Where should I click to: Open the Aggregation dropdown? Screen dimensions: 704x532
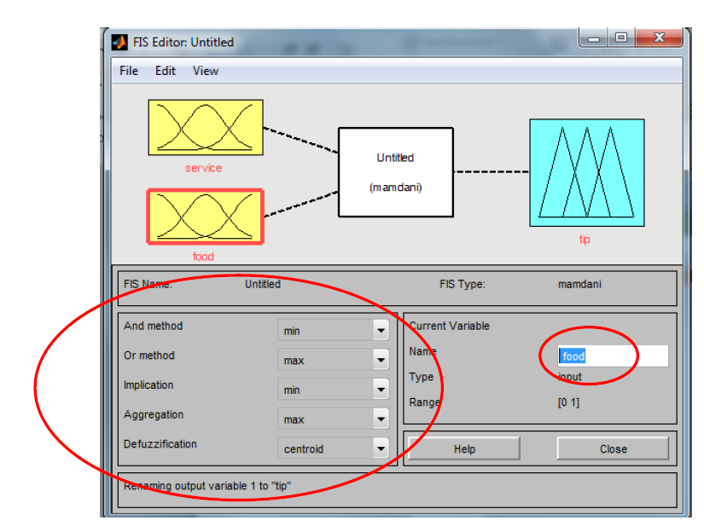(x=333, y=419)
